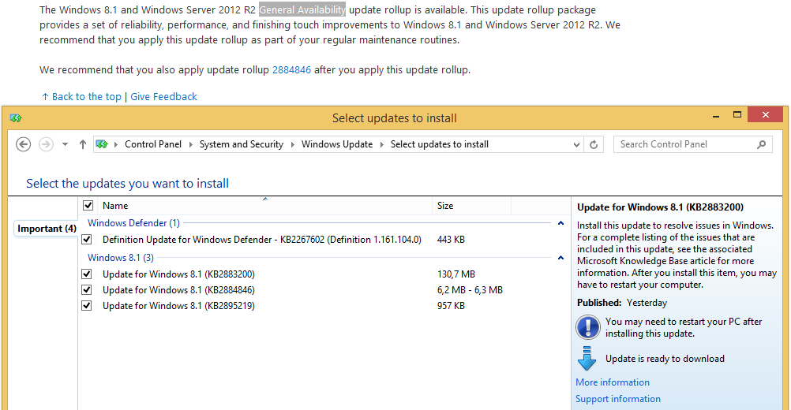
Task: Click the Give Feedback link
Action: click(164, 97)
